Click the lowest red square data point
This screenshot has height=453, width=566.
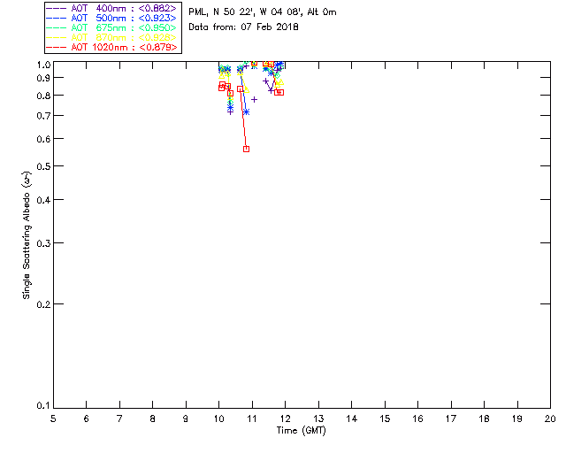(x=246, y=149)
